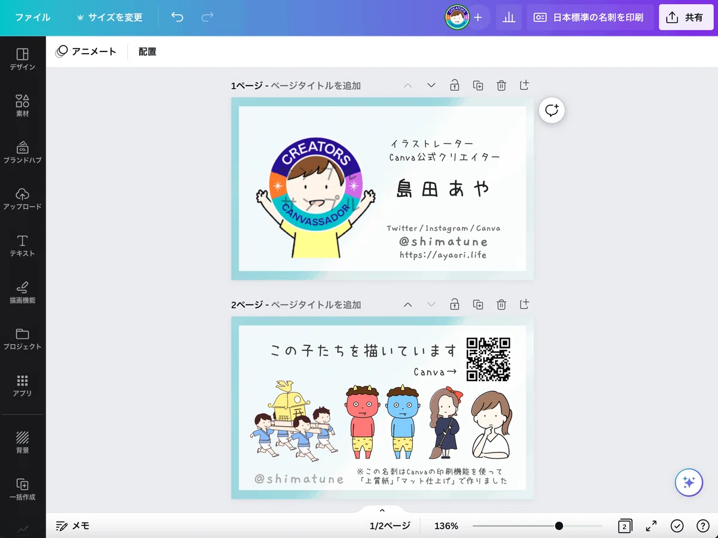
Task: Open the 背景 background panel
Action: coord(23,443)
